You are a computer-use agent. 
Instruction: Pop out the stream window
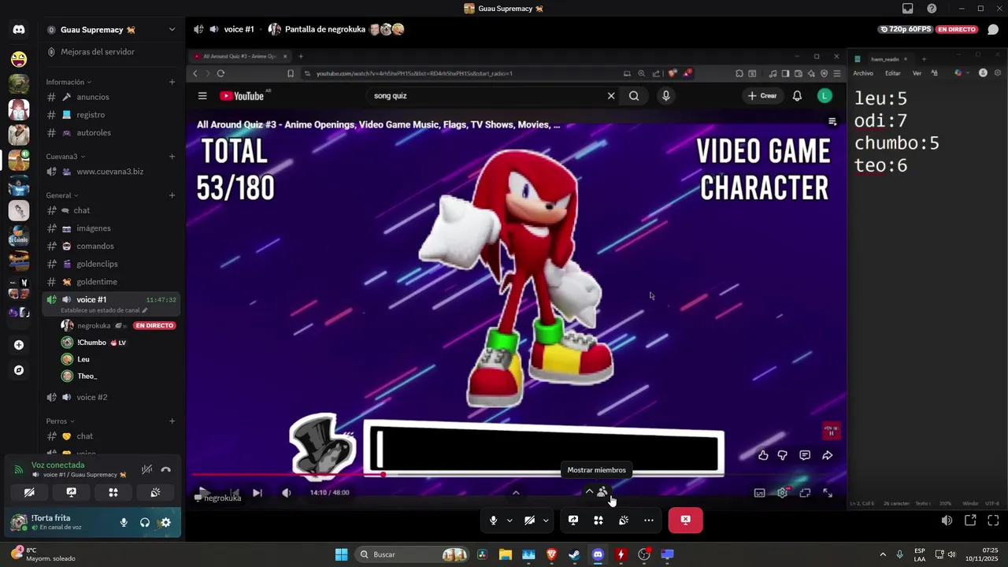click(x=970, y=521)
